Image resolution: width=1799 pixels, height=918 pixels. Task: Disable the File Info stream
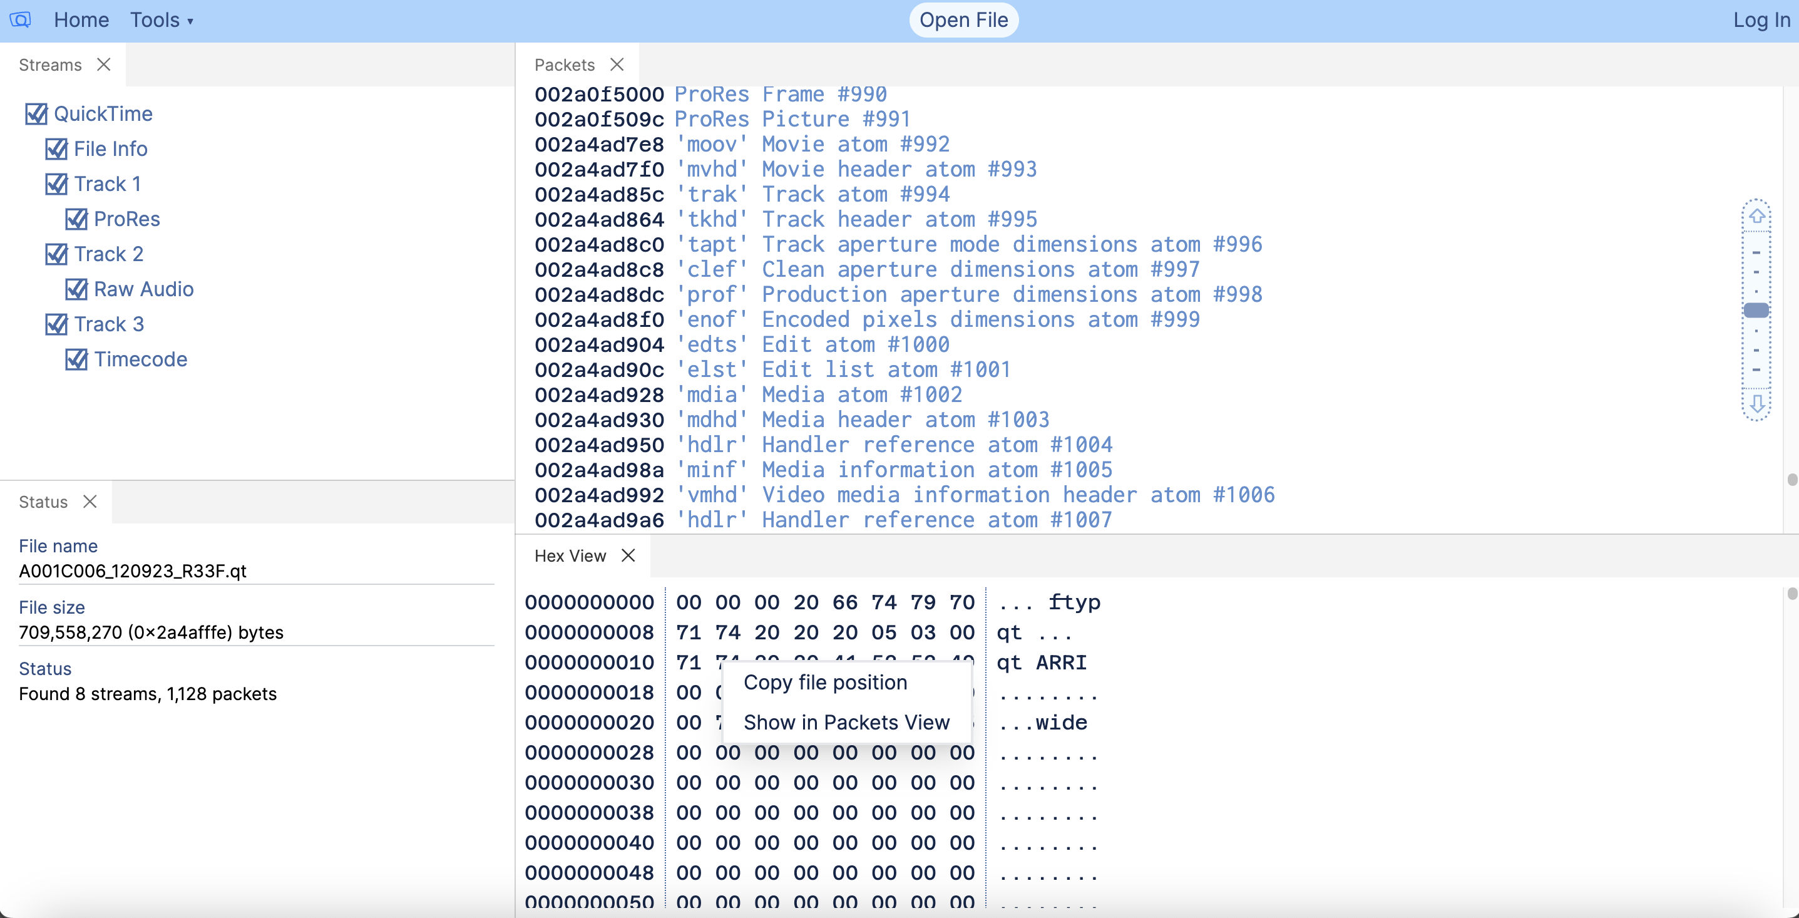click(x=57, y=149)
